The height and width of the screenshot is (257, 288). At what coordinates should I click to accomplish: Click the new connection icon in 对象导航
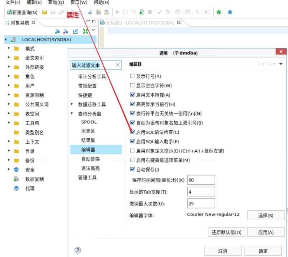[57, 31]
